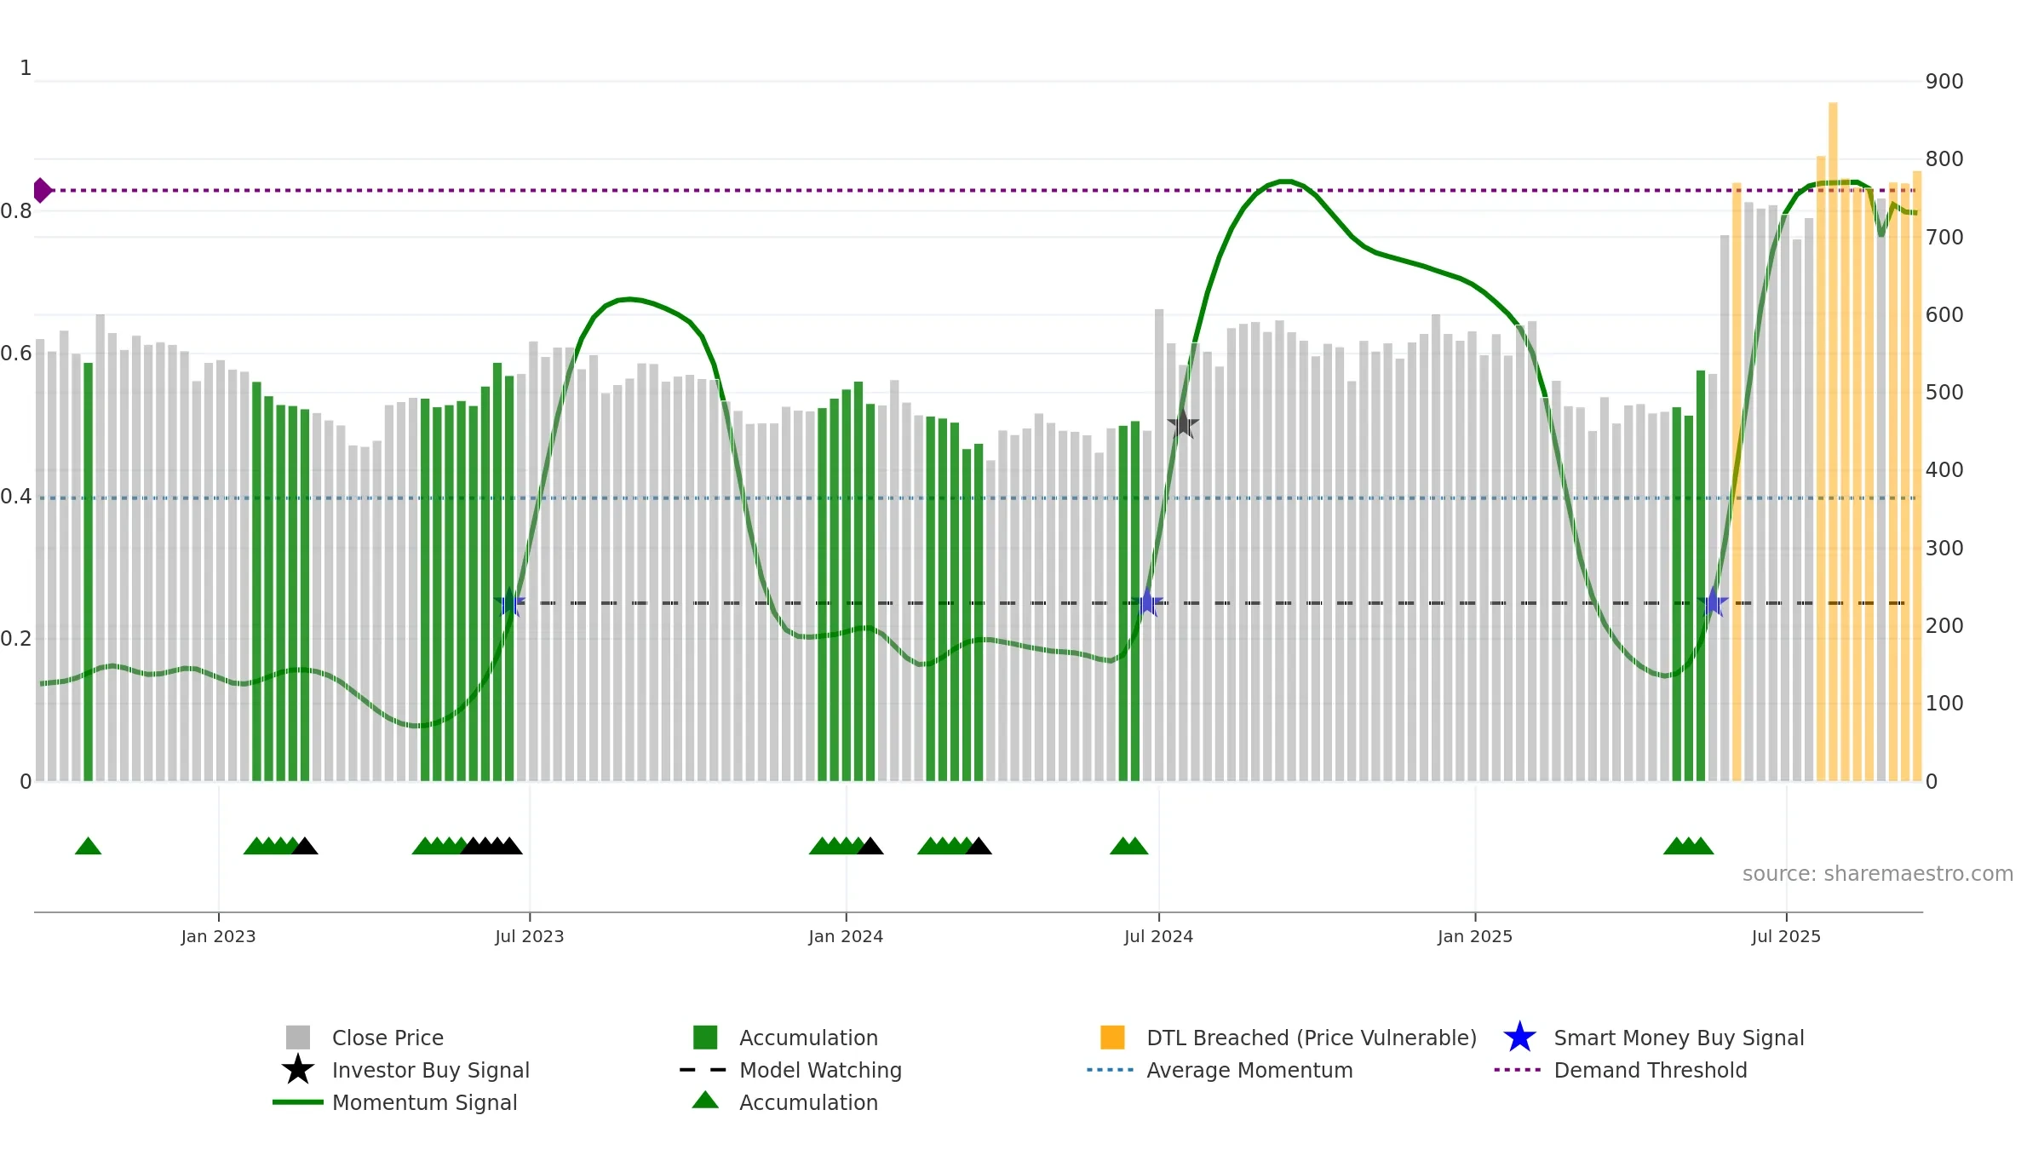The width and height of the screenshot is (2044, 1150).
Task: Click the blue Smart Money star near Jul 2023
Action: coord(509,603)
